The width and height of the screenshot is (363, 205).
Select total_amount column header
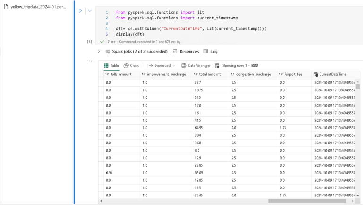click(210, 74)
